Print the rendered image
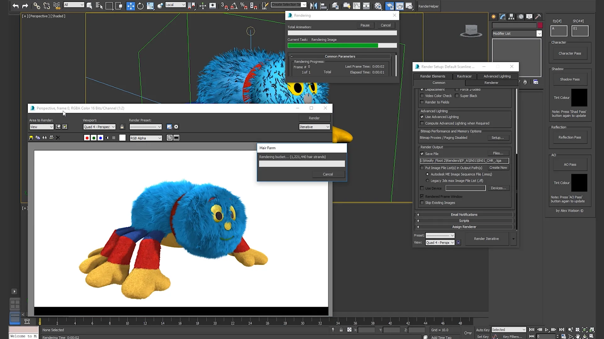 point(51,137)
